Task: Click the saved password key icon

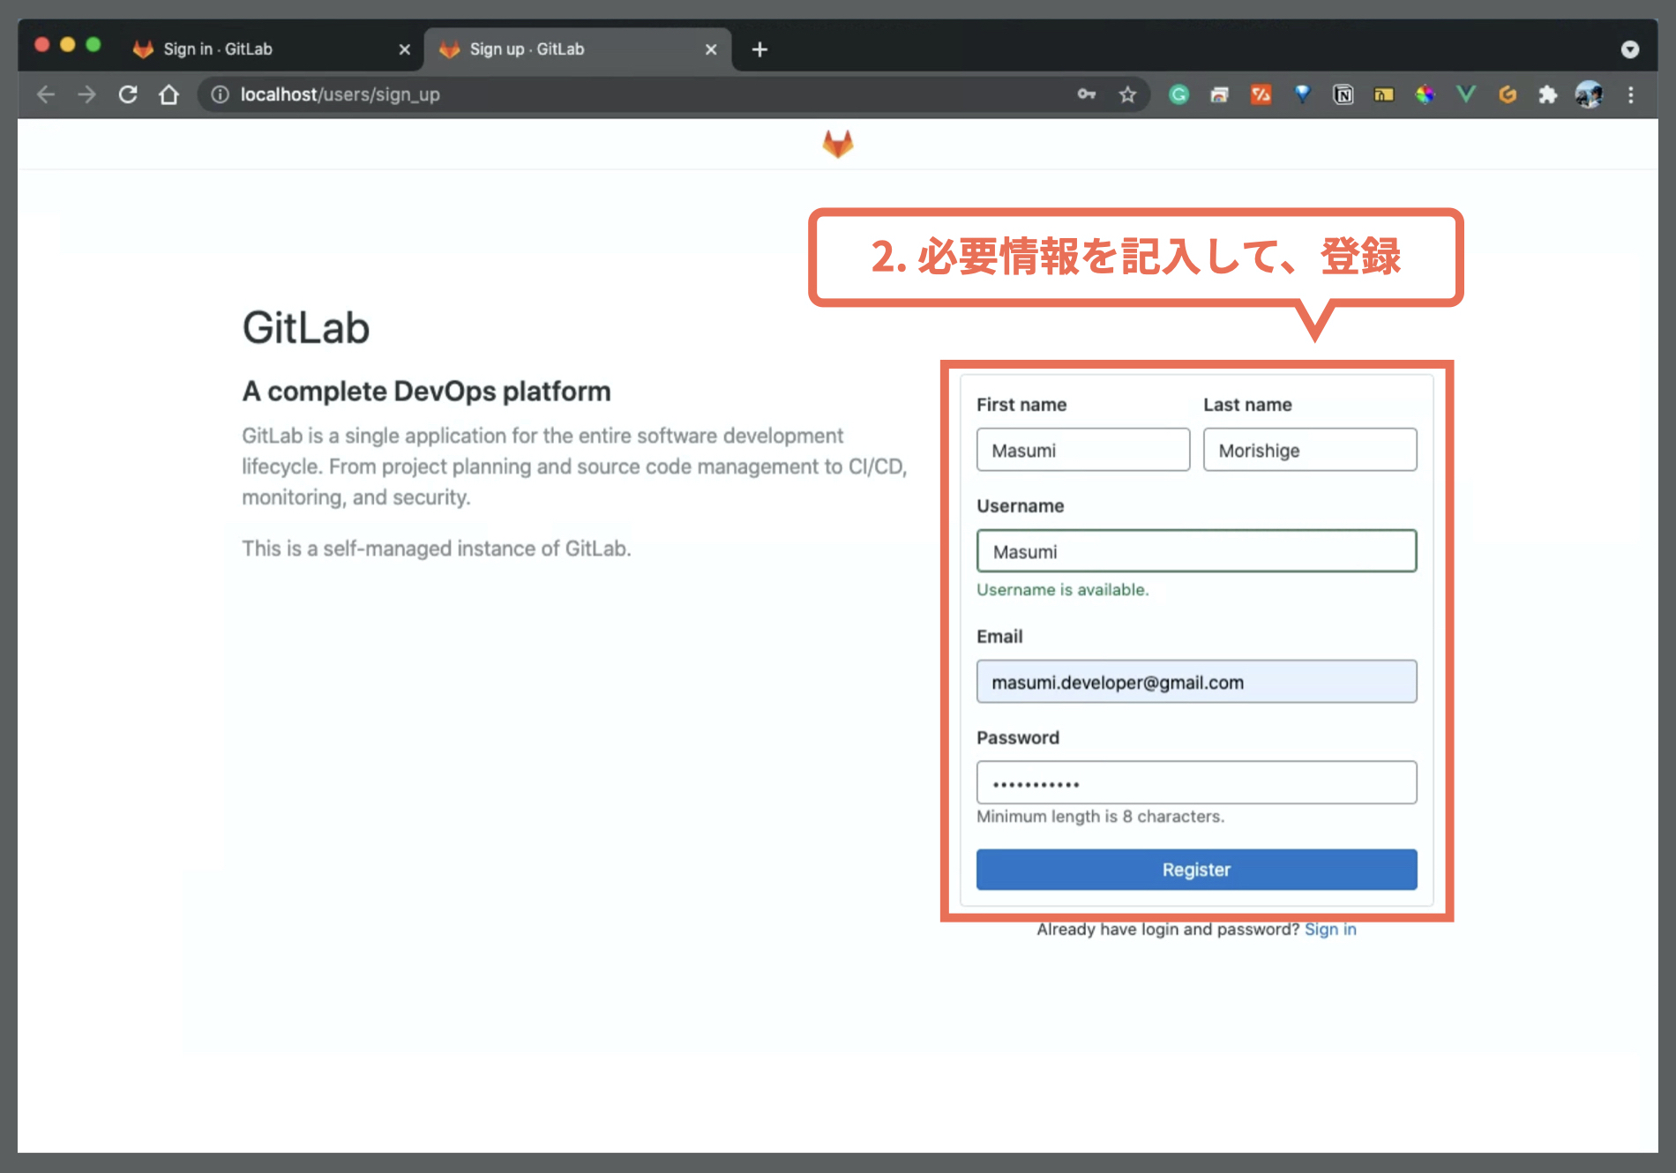Action: (x=1087, y=94)
